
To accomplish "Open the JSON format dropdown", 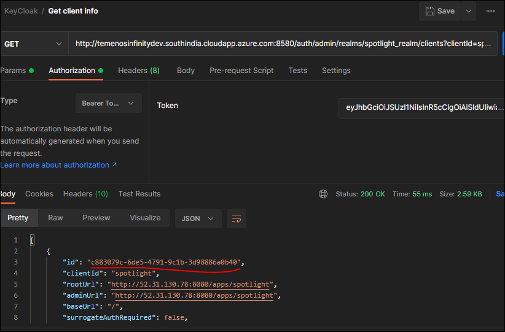I will 198,218.
